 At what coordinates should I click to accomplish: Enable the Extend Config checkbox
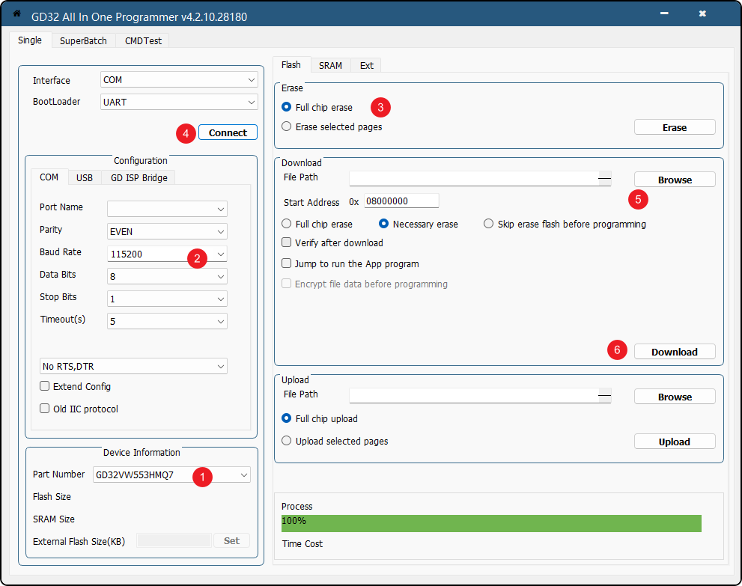(45, 387)
